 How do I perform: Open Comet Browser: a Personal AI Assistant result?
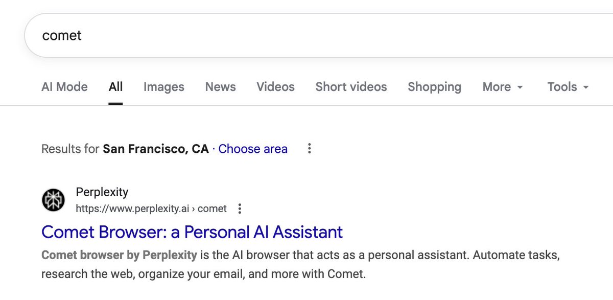tap(192, 232)
